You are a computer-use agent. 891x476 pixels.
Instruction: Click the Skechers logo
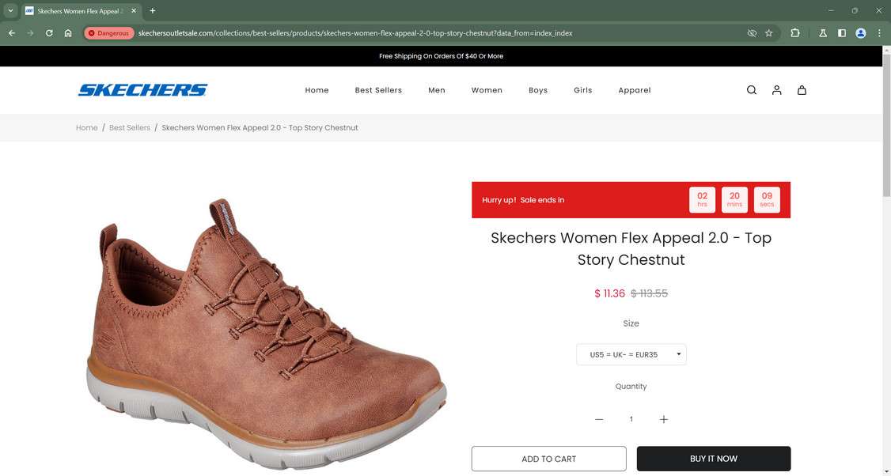point(142,90)
